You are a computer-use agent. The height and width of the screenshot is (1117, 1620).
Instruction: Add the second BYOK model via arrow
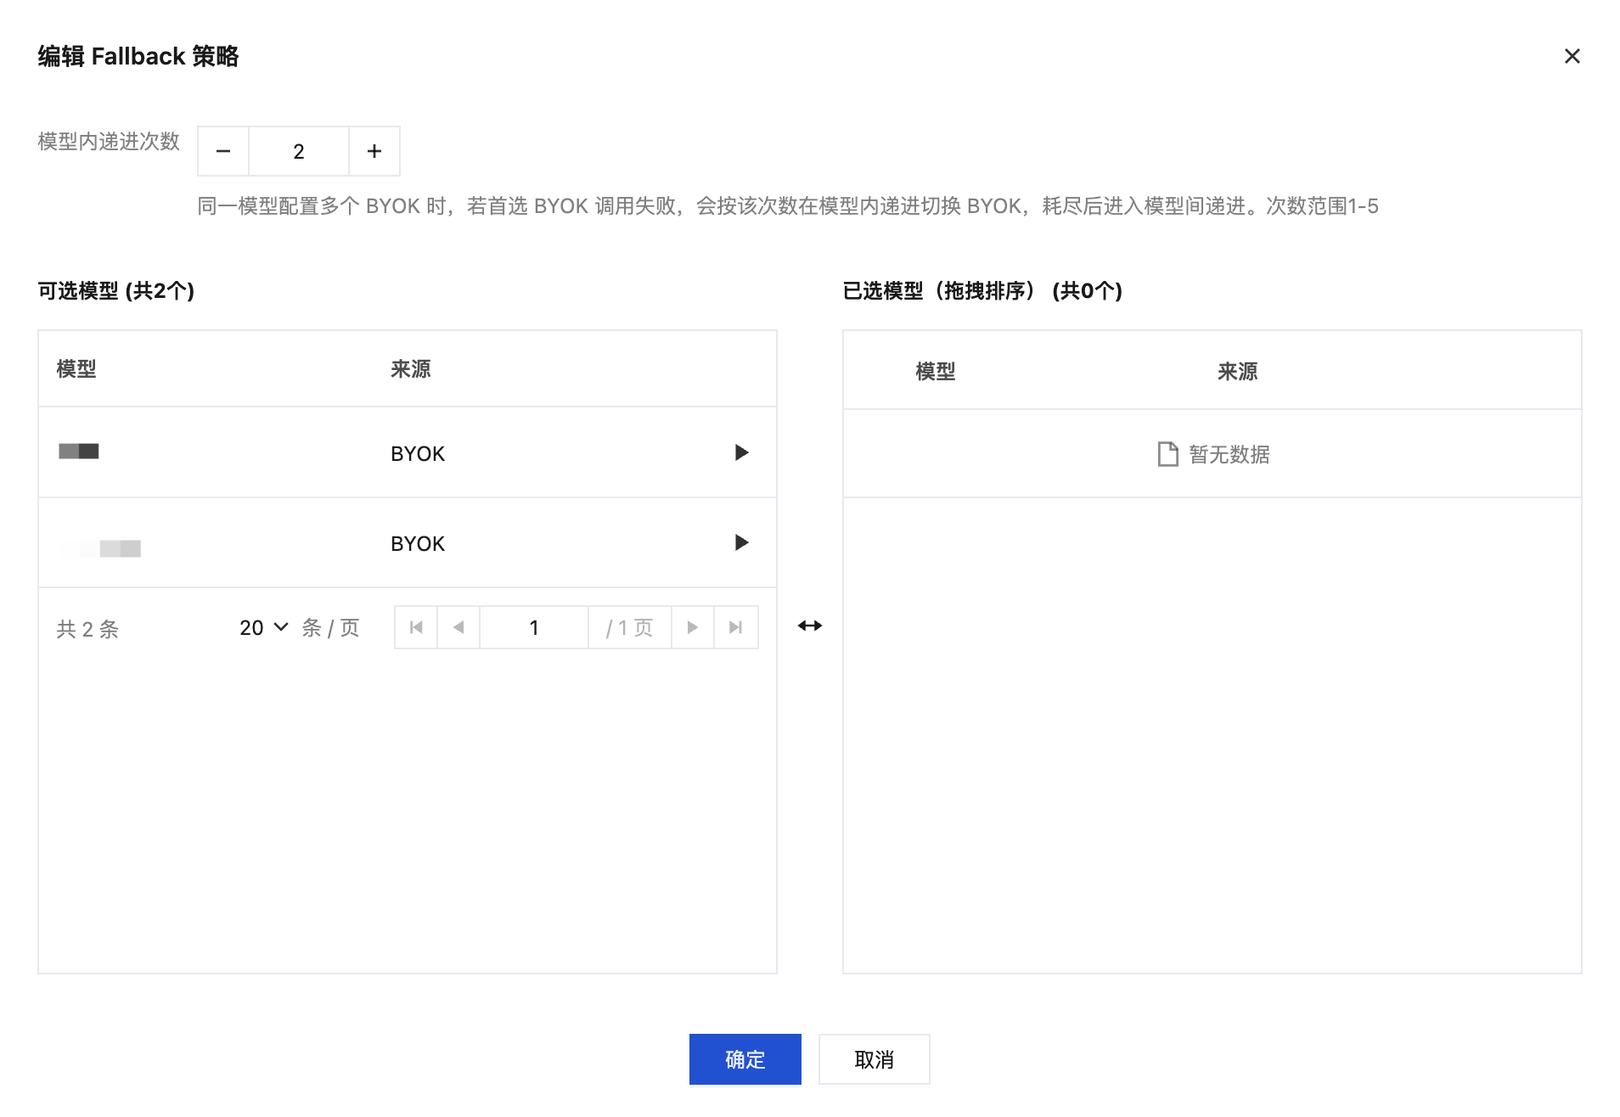pyautogui.click(x=741, y=542)
